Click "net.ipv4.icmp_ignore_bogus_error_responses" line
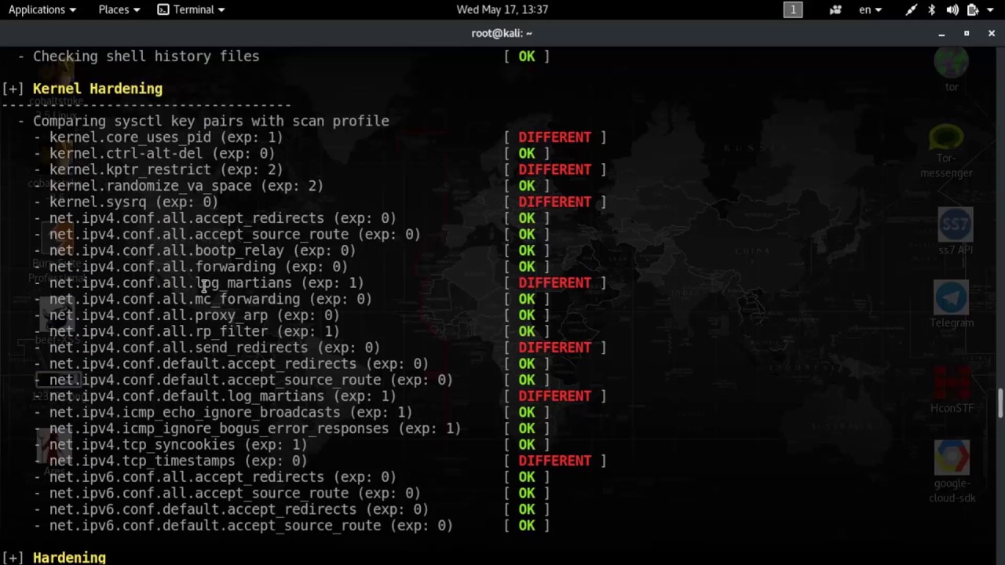The image size is (1005, 565). (255, 428)
